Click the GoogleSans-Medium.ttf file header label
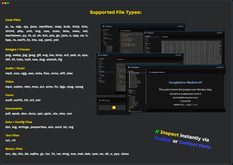 tap(158, 72)
